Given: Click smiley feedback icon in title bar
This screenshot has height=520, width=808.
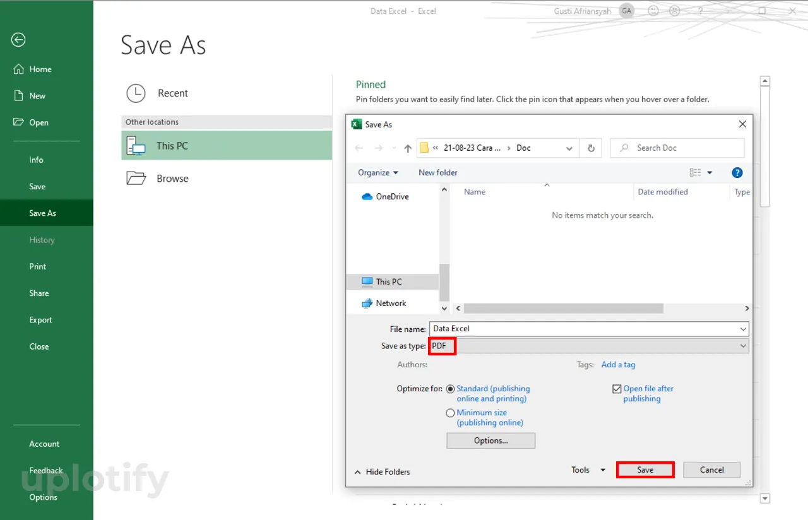Looking at the screenshot, I should (653, 11).
